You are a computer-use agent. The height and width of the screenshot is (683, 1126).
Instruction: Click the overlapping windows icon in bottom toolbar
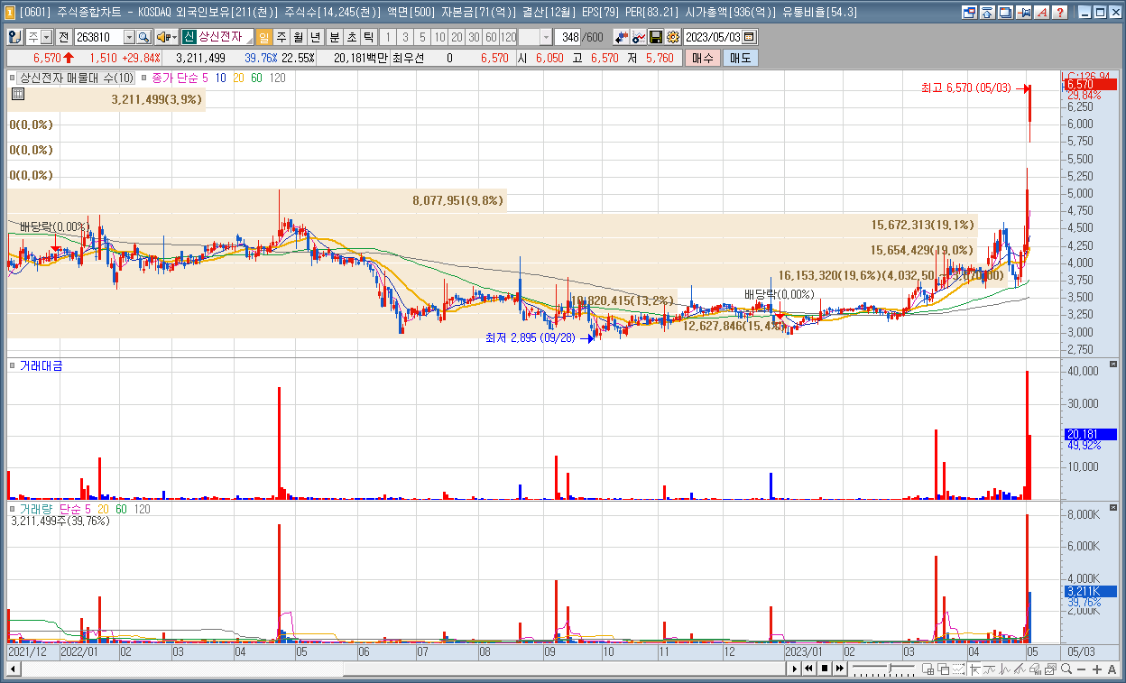pos(943,669)
